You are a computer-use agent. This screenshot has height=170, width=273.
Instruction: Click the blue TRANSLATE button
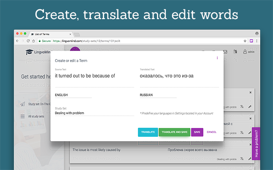[148, 132]
